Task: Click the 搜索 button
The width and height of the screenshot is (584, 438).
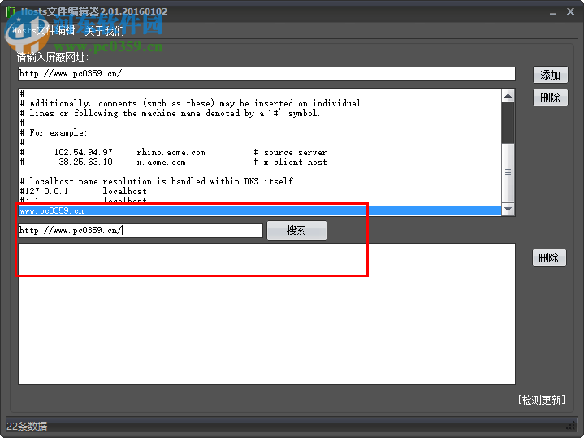Action: [296, 230]
